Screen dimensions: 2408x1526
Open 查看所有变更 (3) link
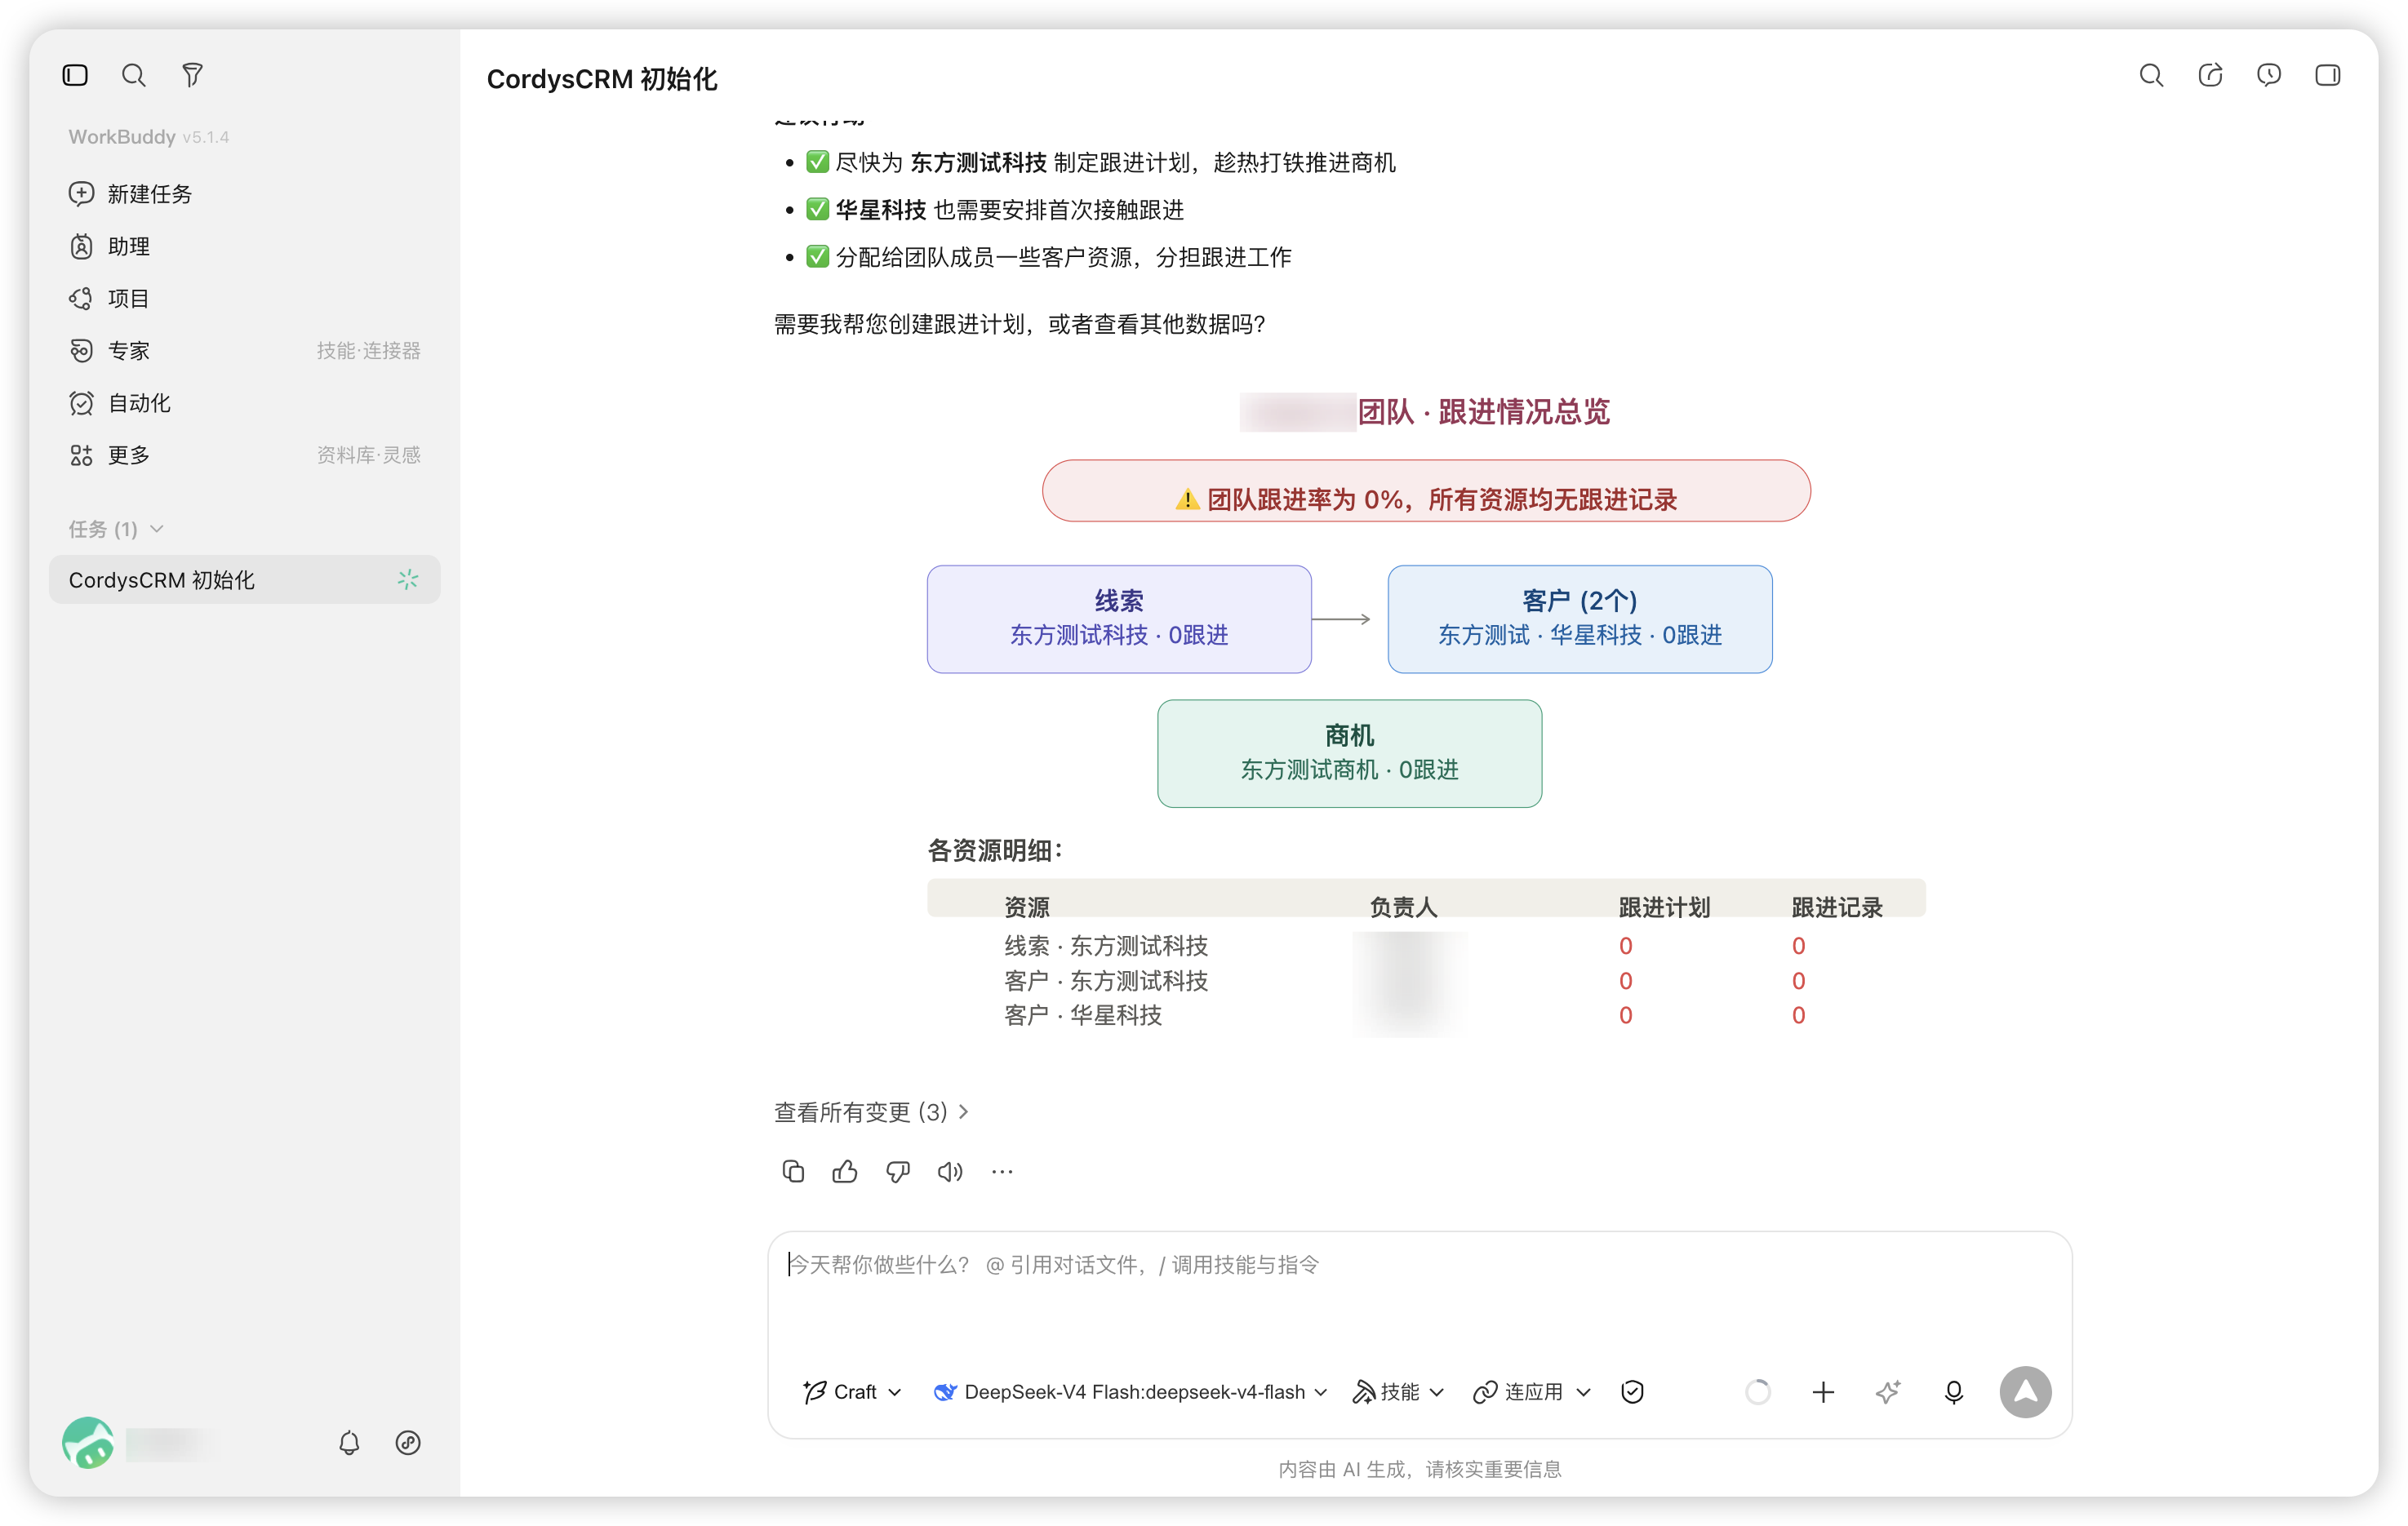pos(871,1111)
